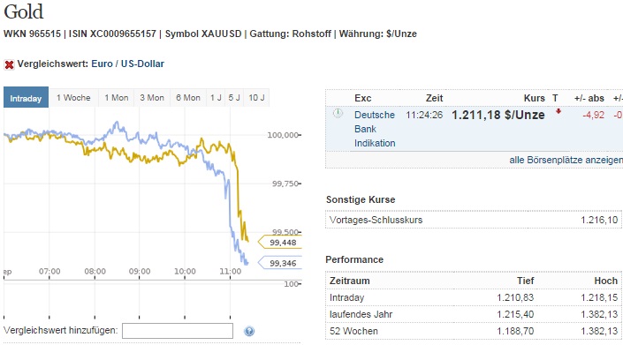Select the 5 J timeframe
Viewport: 623px width, 345px height.
[234, 98]
